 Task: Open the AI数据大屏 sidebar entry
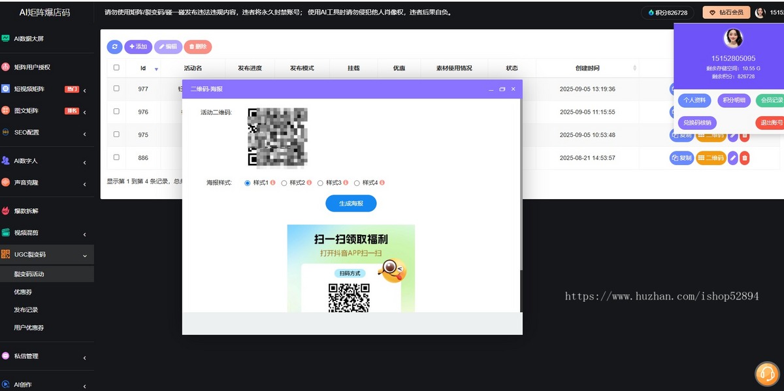point(29,39)
